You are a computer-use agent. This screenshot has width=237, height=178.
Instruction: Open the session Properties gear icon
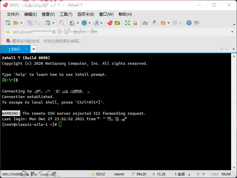click(48, 23)
